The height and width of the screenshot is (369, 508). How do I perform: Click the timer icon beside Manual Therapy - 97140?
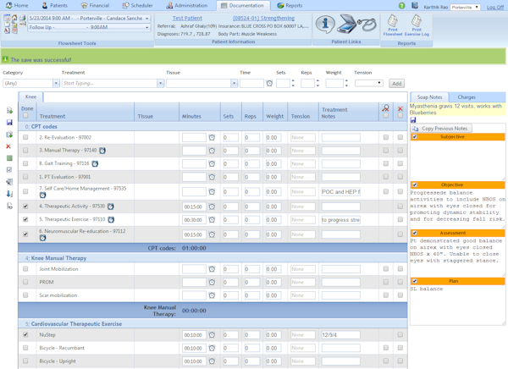[102, 151]
